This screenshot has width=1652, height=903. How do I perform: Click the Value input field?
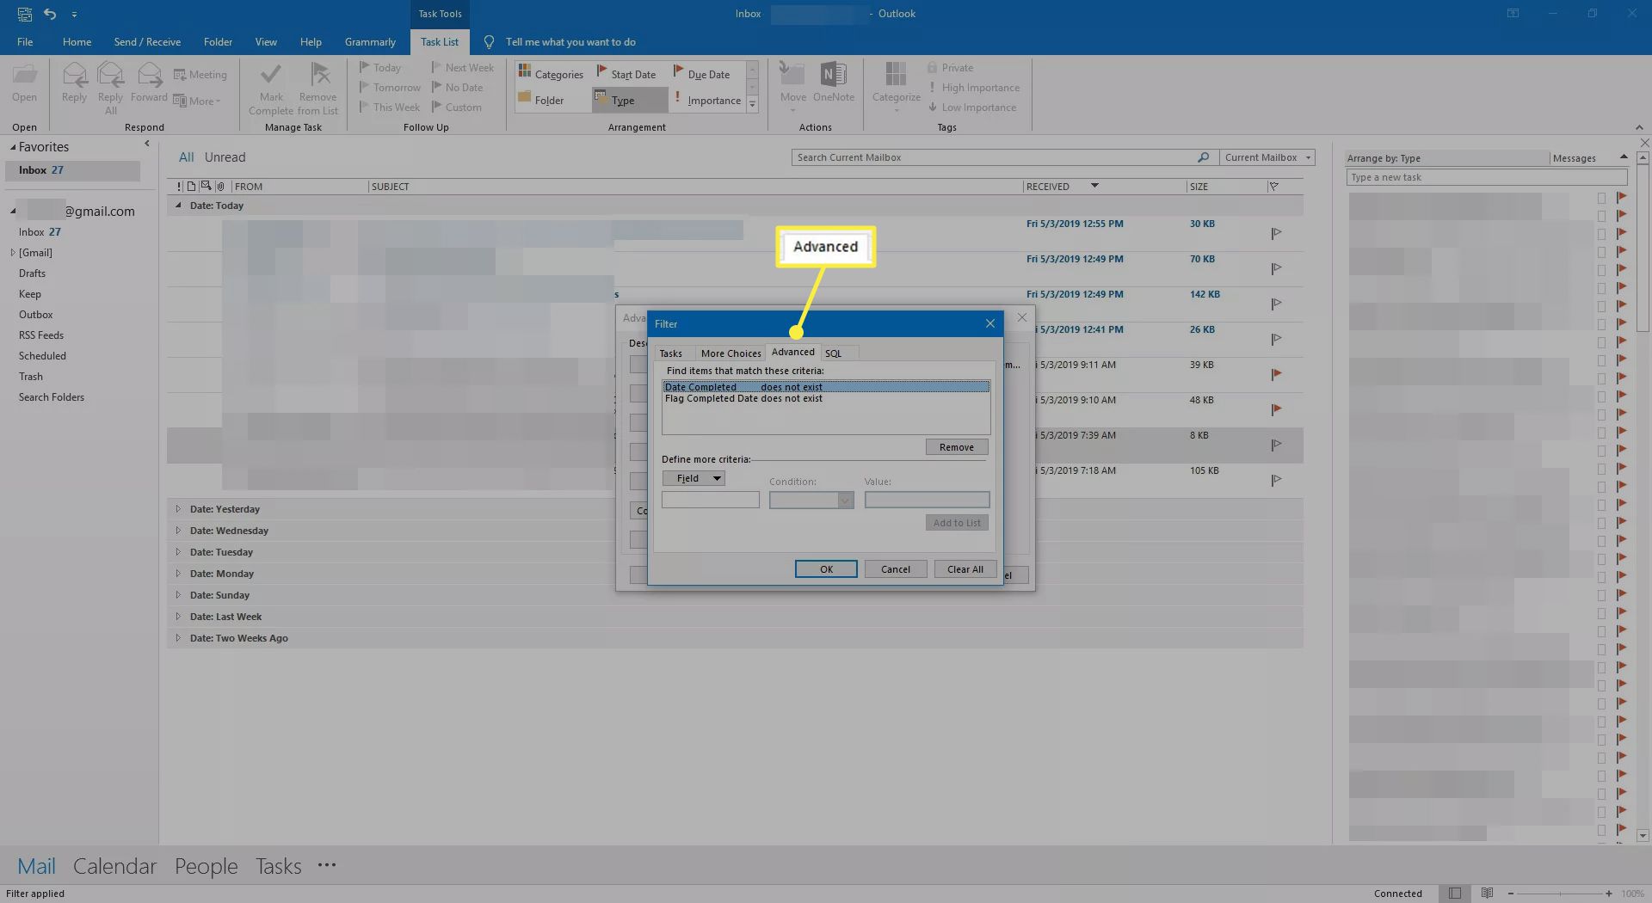[x=927, y=500]
